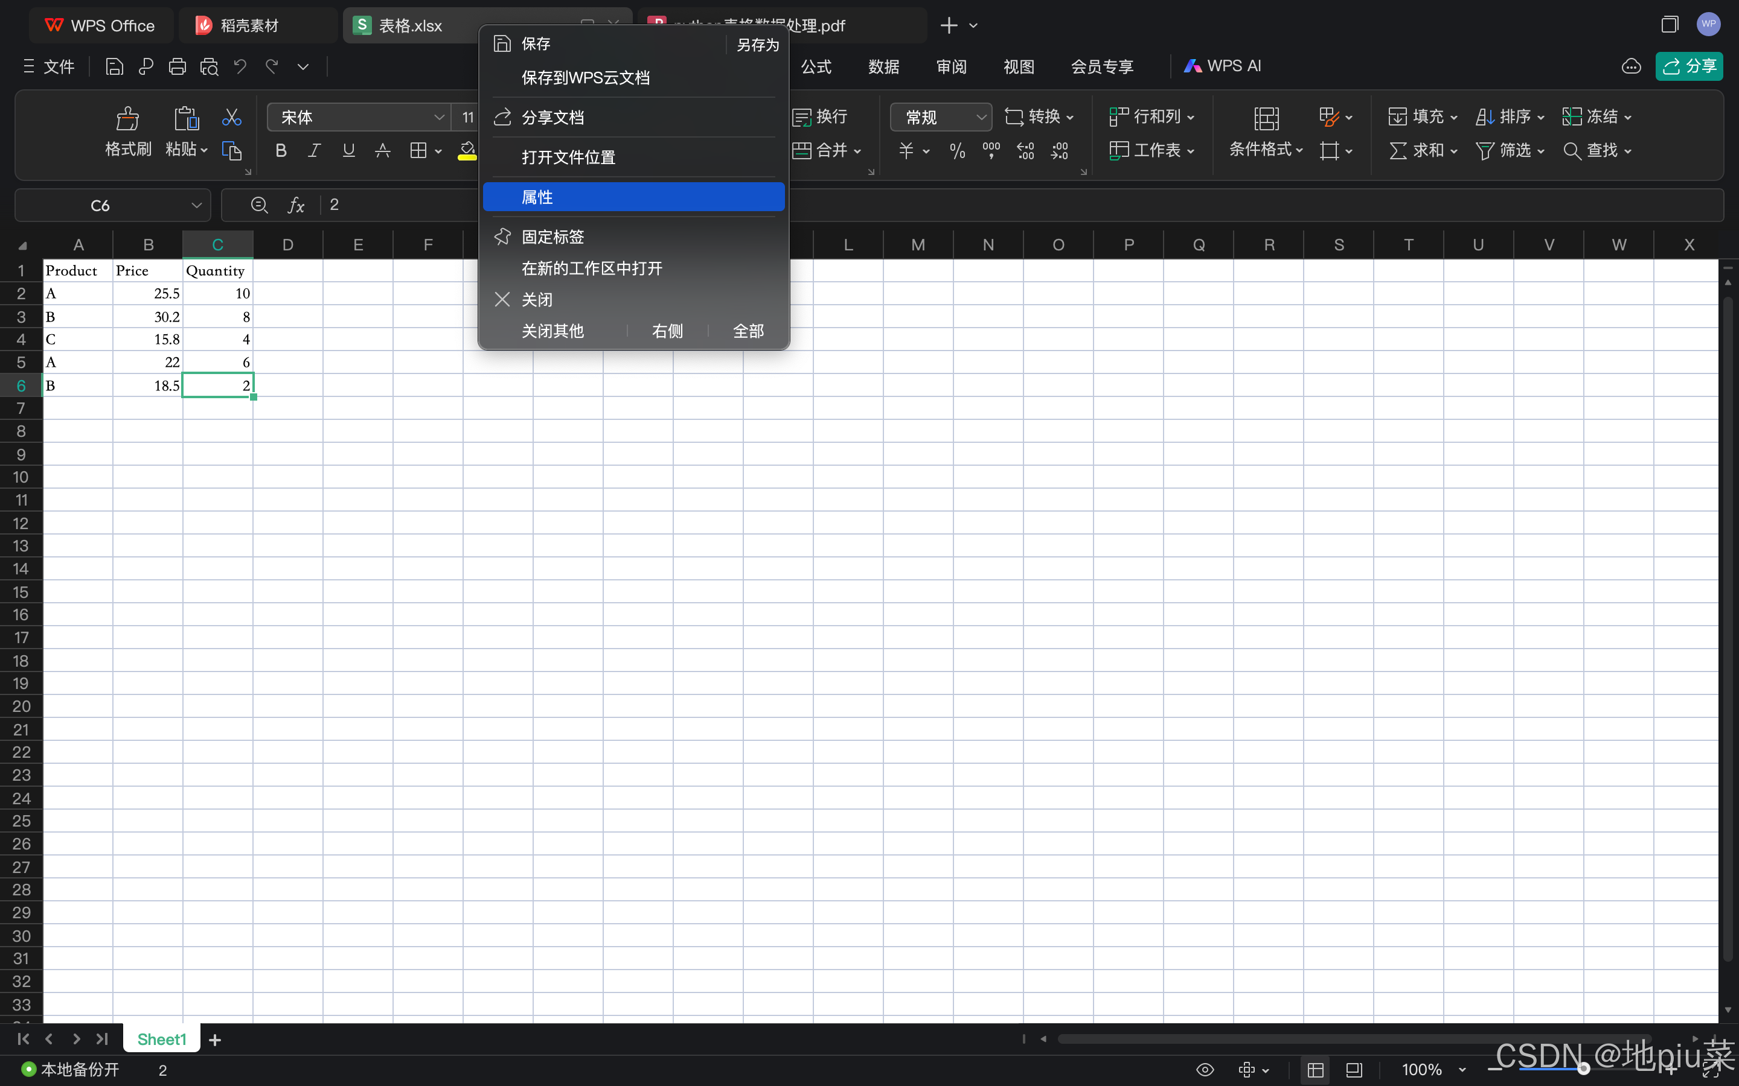Expand the C6 name box dropdown
The height and width of the screenshot is (1086, 1739).
[x=196, y=205]
